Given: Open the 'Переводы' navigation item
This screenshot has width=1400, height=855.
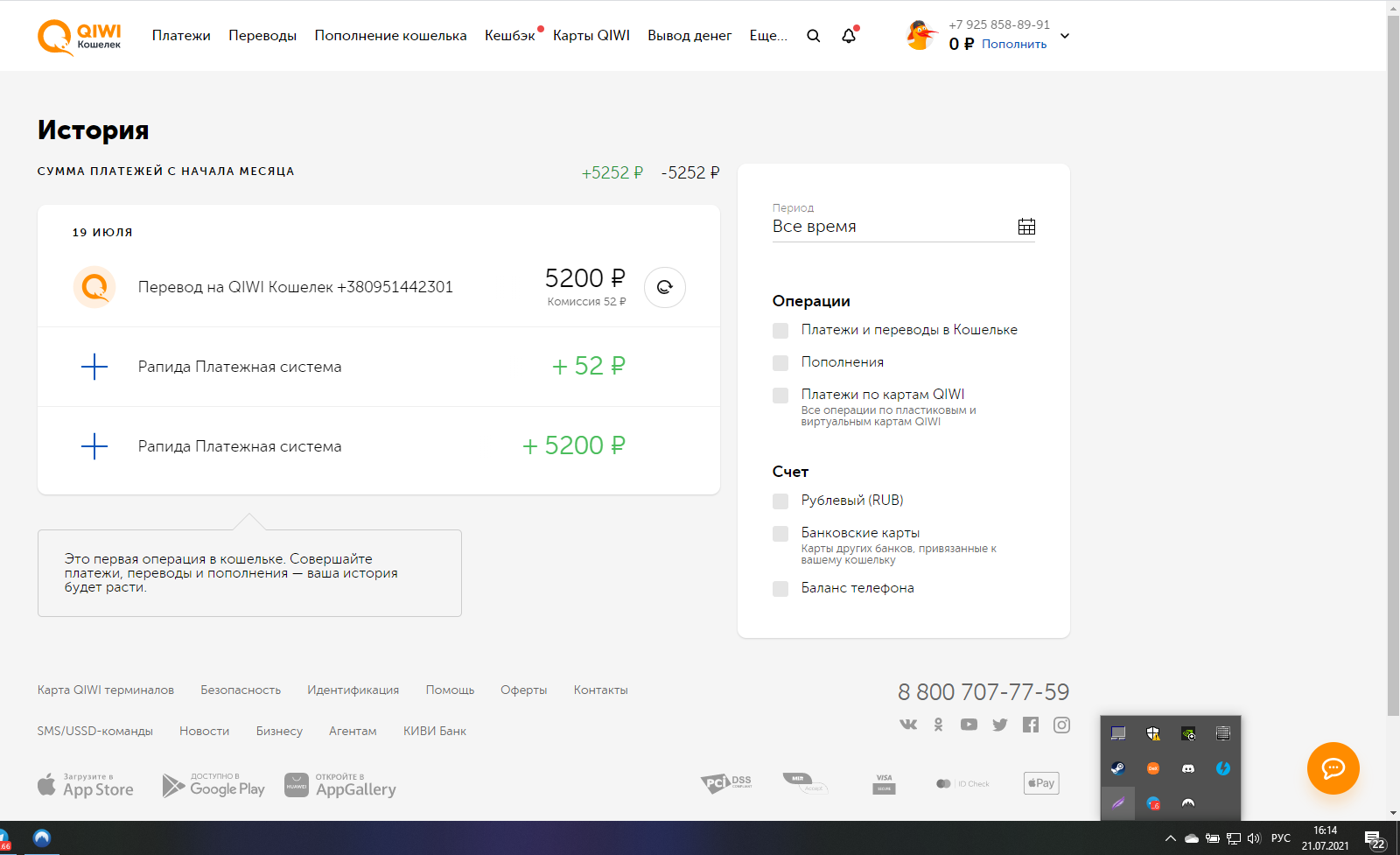Looking at the screenshot, I should coord(262,36).
